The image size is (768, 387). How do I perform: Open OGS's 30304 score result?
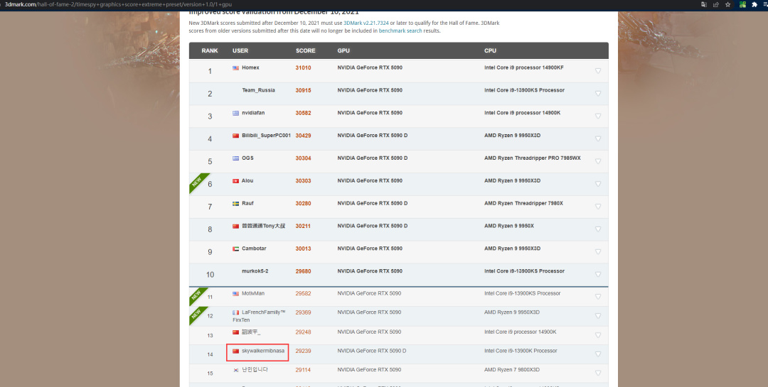[303, 158]
